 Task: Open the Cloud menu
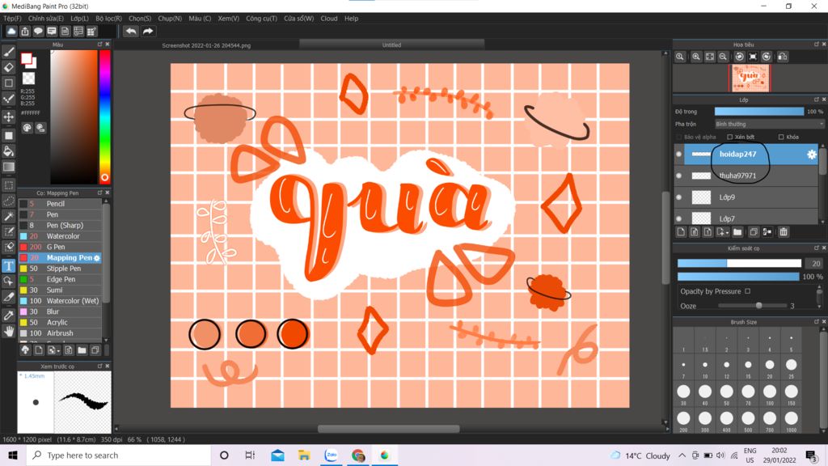tap(329, 19)
